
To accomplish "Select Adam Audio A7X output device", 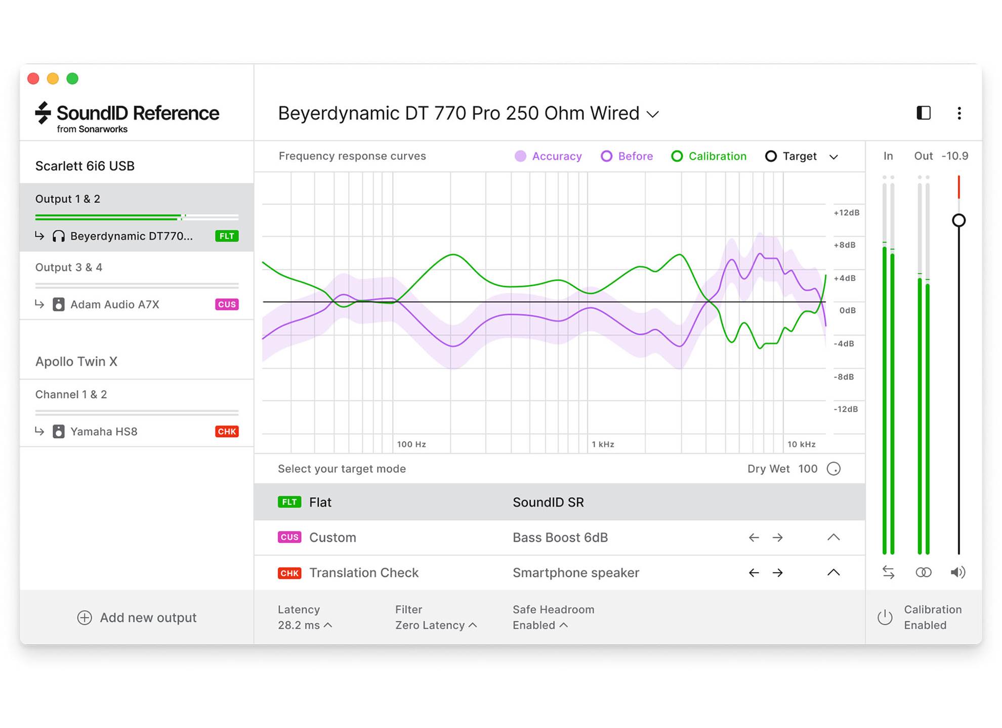I will pos(114,304).
